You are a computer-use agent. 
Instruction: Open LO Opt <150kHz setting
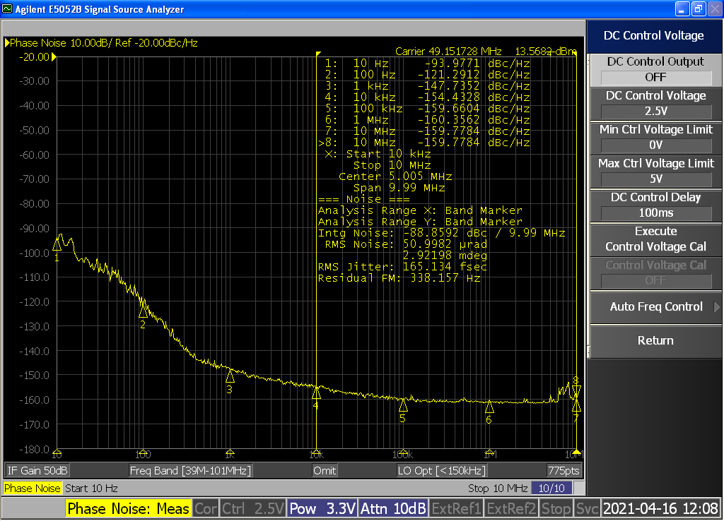[442, 471]
